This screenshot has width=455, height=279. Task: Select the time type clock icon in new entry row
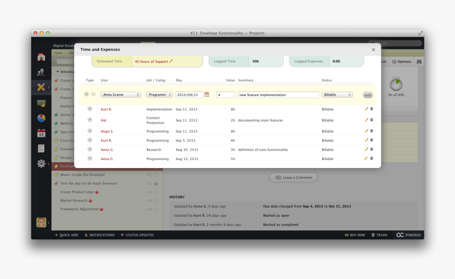click(x=86, y=94)
